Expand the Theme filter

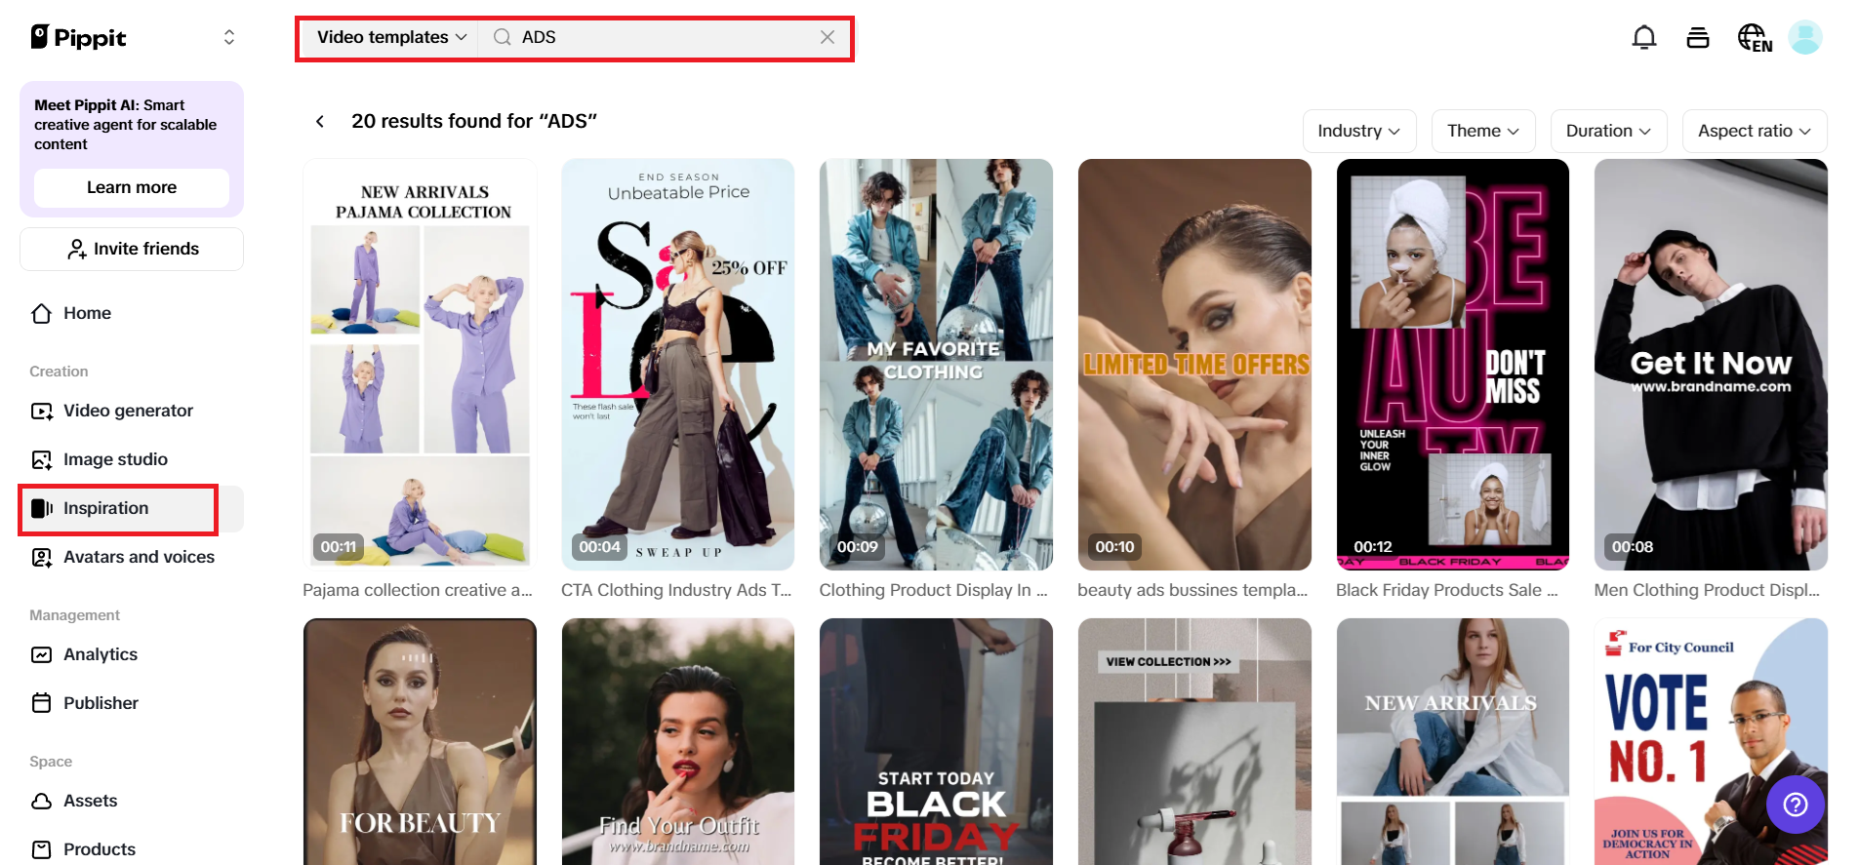(x=1483, y=131)
